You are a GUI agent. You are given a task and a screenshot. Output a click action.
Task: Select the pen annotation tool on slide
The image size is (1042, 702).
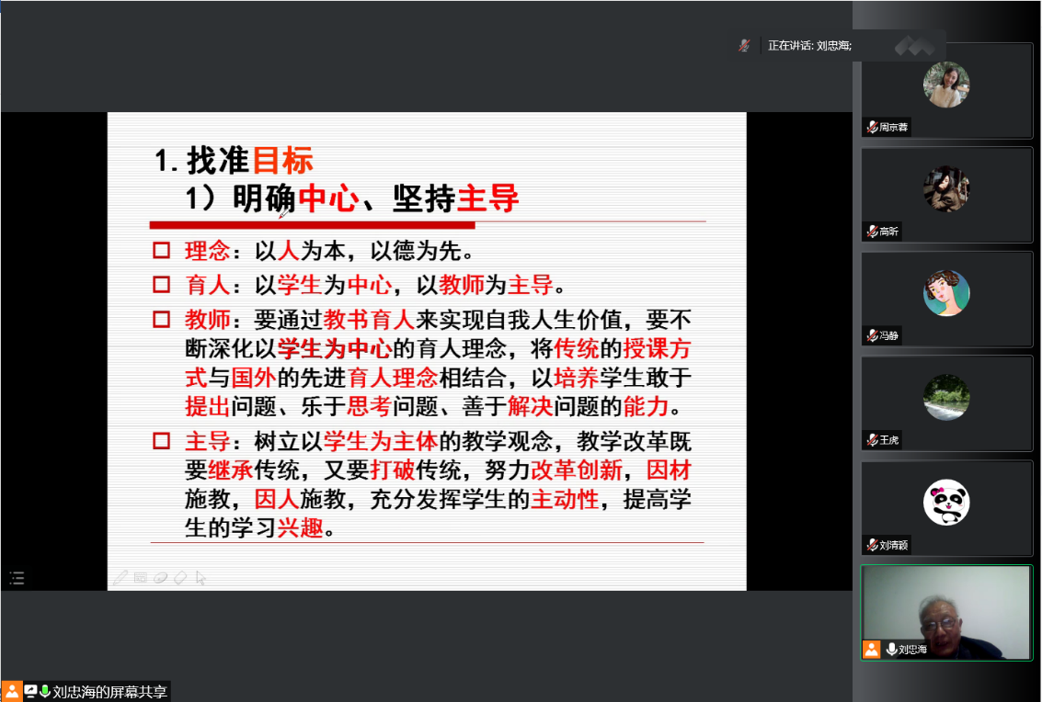pos(120,577)
